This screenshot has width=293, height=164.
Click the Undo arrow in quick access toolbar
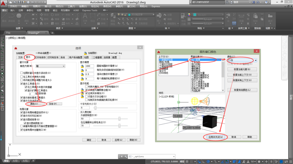[33, 2]
